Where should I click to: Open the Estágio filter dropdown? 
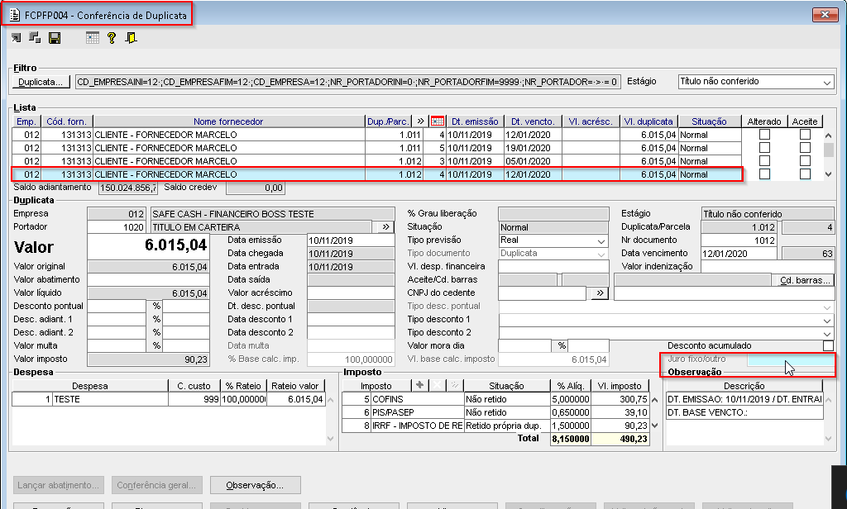click(827, 82)
